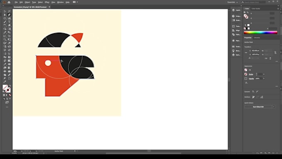Open Stroke options via Stroke label
Screen dimensions: 282x159
(251, 74)
